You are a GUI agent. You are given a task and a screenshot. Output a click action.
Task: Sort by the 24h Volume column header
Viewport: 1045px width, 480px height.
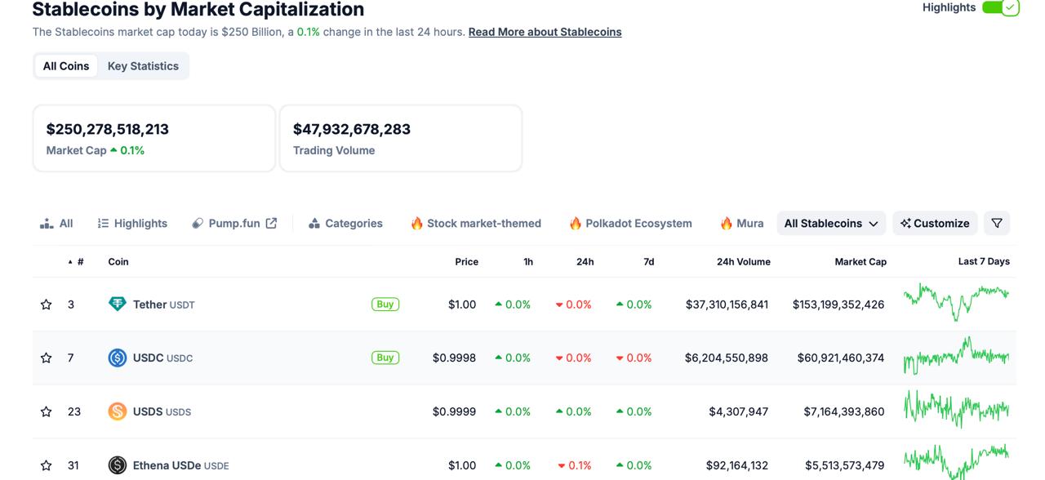click(743, 262)
